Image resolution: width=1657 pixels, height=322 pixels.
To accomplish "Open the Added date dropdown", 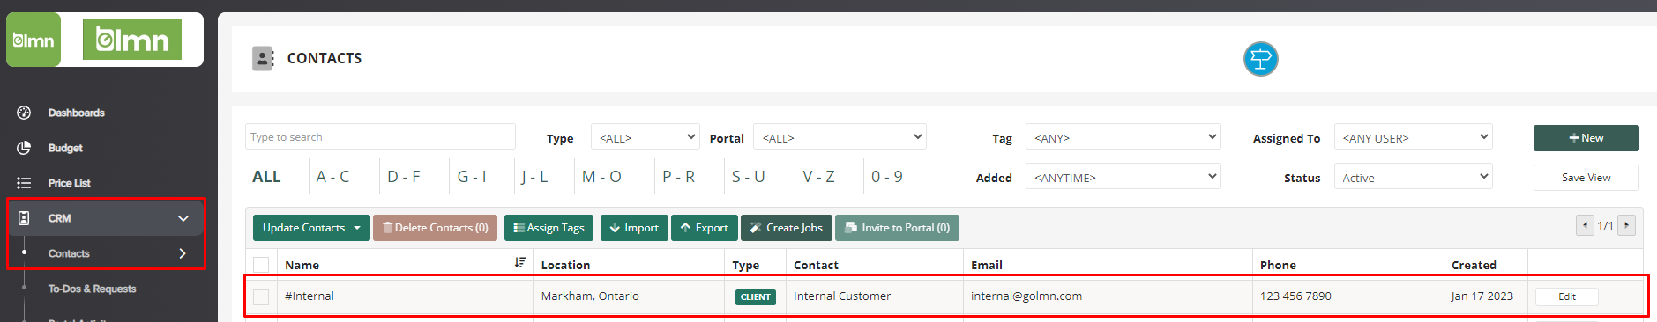I will pyautogui.click(x=1123, y=177).
